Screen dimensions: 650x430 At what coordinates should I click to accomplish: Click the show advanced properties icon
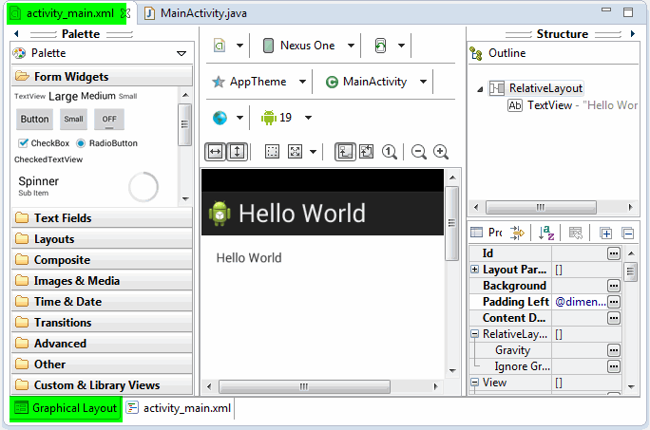coord(517,234)
